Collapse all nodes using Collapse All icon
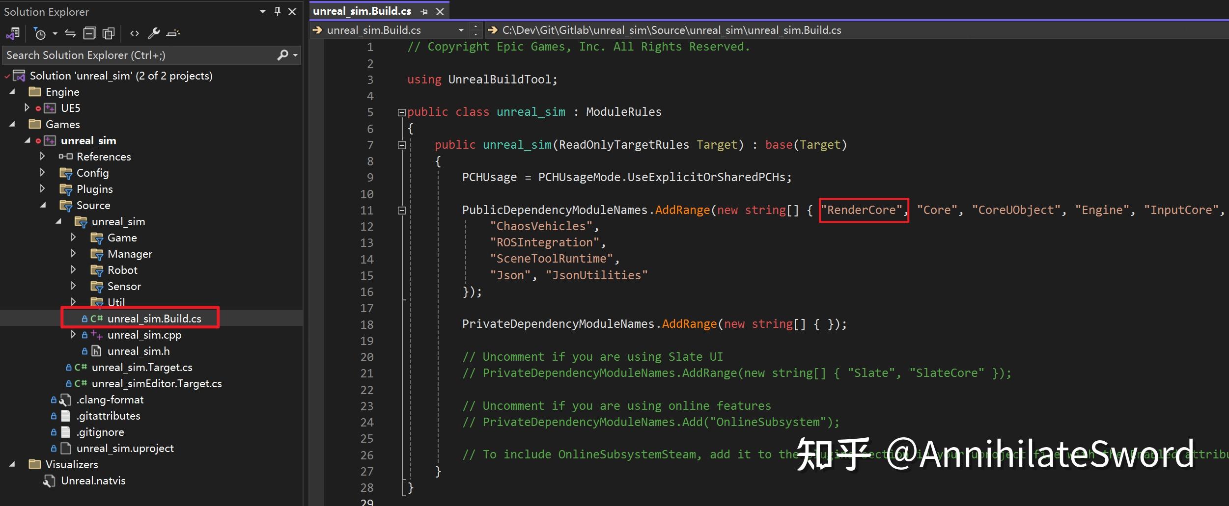Viewport: 1229px width, 506px height. [90, 32]
